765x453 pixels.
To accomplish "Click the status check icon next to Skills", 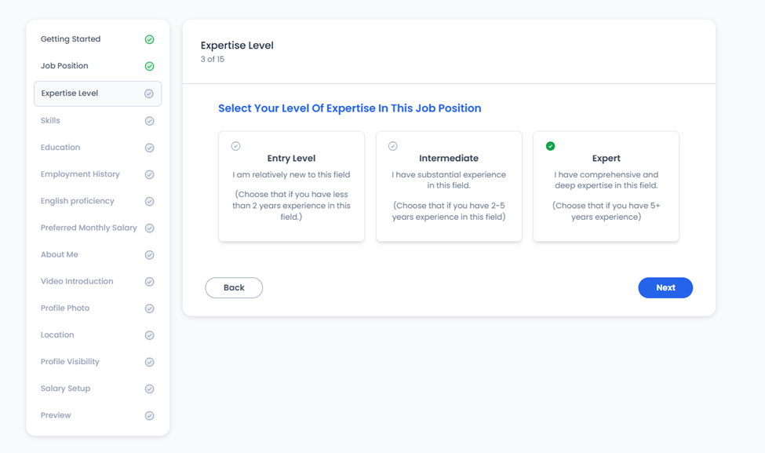I will pyautogui.click(x=149, y=121).
